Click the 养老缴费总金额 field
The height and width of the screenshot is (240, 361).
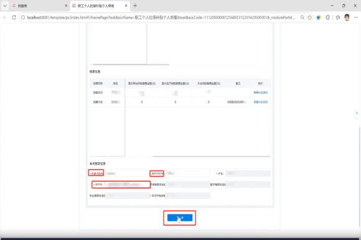(187, 185)
